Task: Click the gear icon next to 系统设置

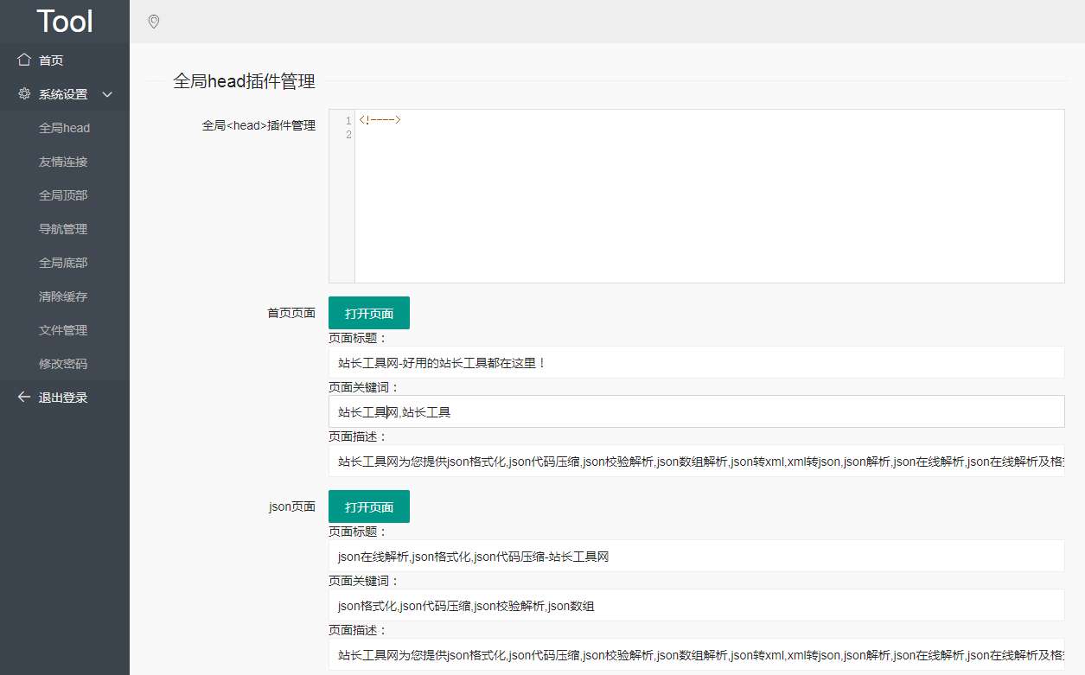Action: point(24,94)
